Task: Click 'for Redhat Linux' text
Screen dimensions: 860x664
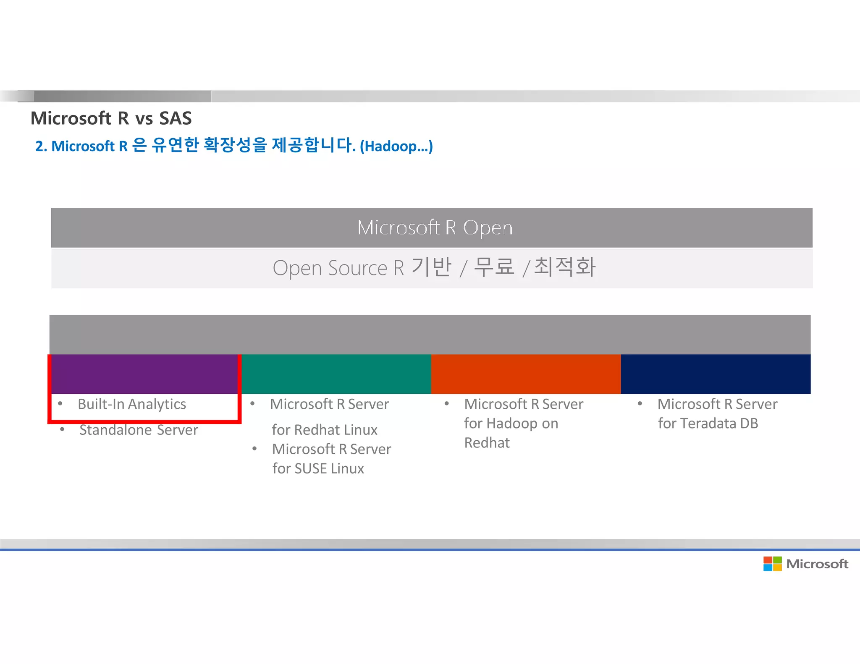Action: pyautogui.click(x=325, y=430)
